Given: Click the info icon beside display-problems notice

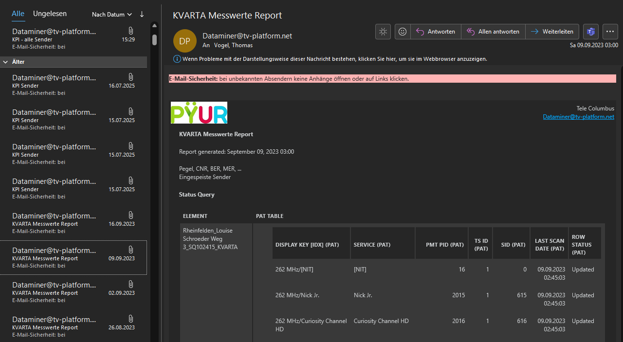Looking at the screenshot, I should tap(177, 59).
